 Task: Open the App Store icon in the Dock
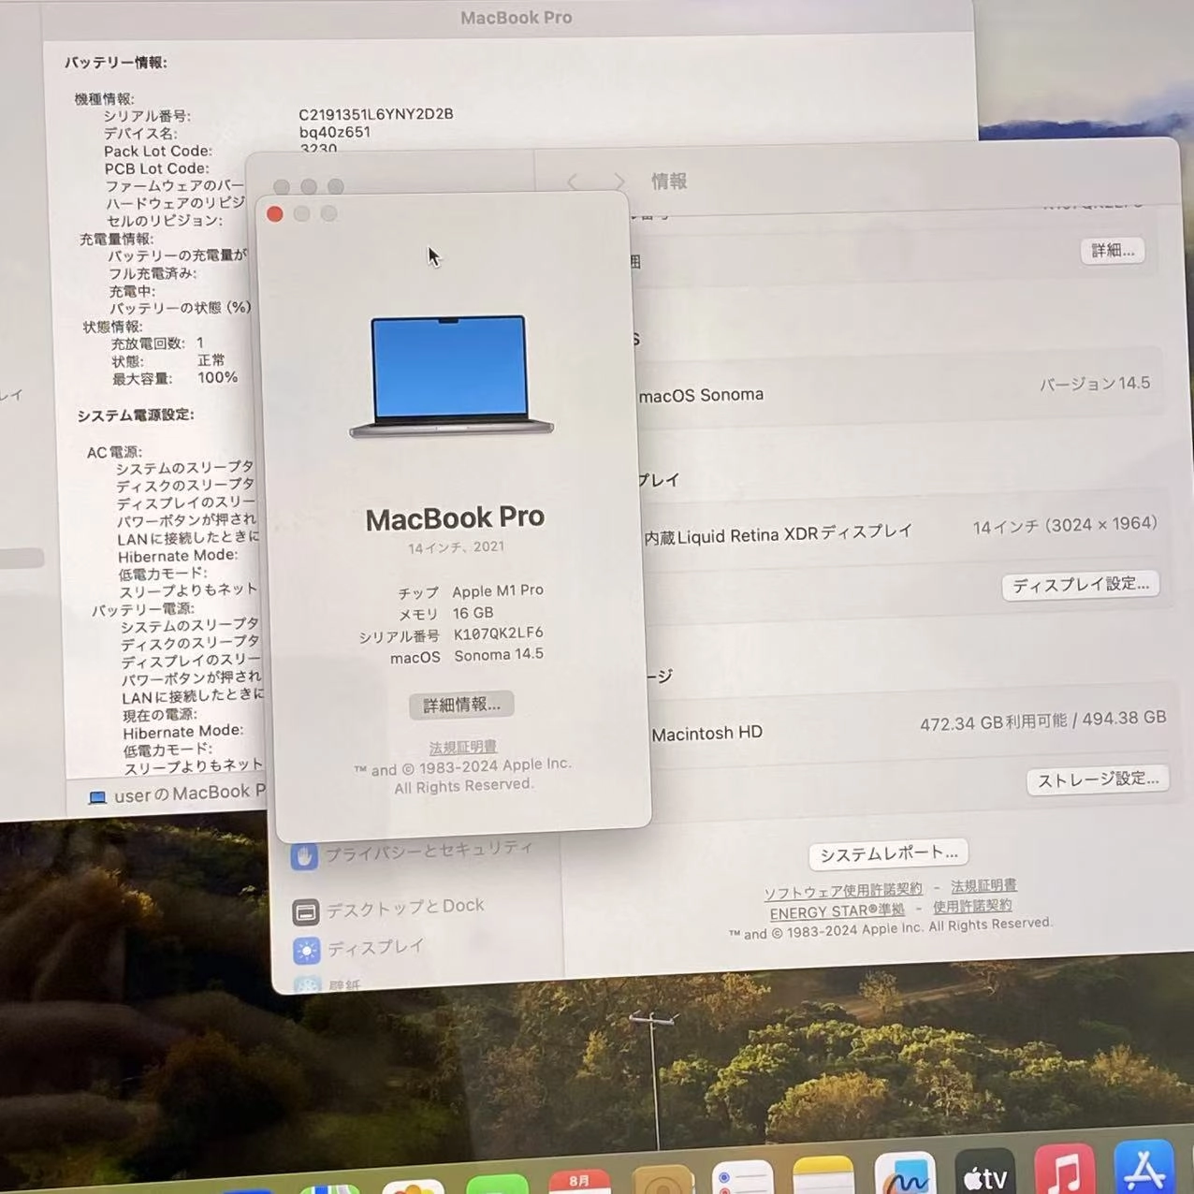pyautogui.click(x=1144, y=1167)
